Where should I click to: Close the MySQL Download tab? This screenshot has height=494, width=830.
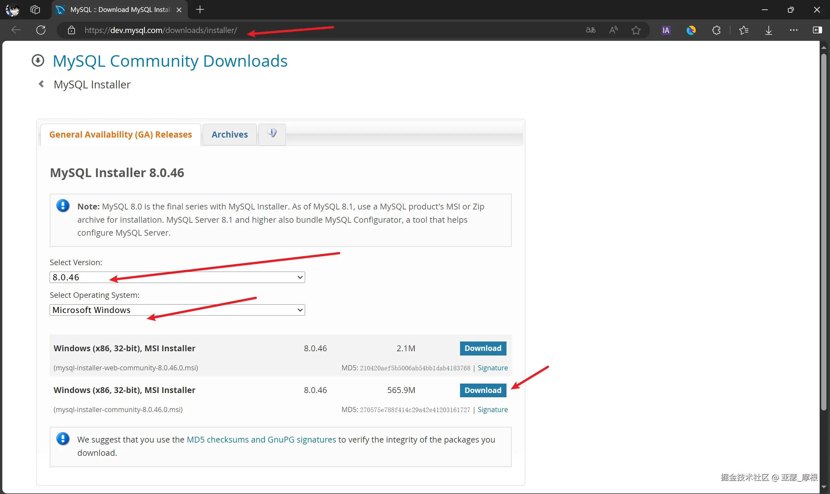(179, 10)
